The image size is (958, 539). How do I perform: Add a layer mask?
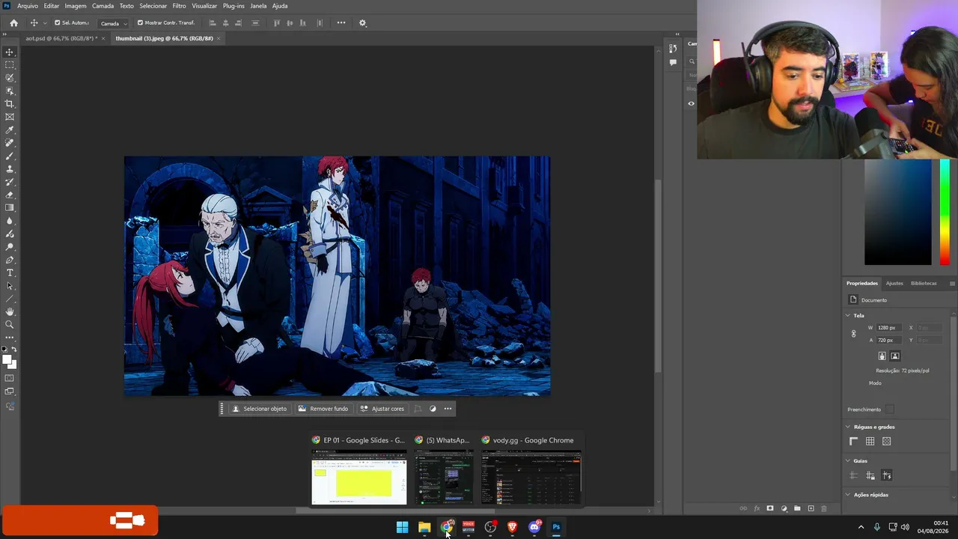click(x=770, y=508)
